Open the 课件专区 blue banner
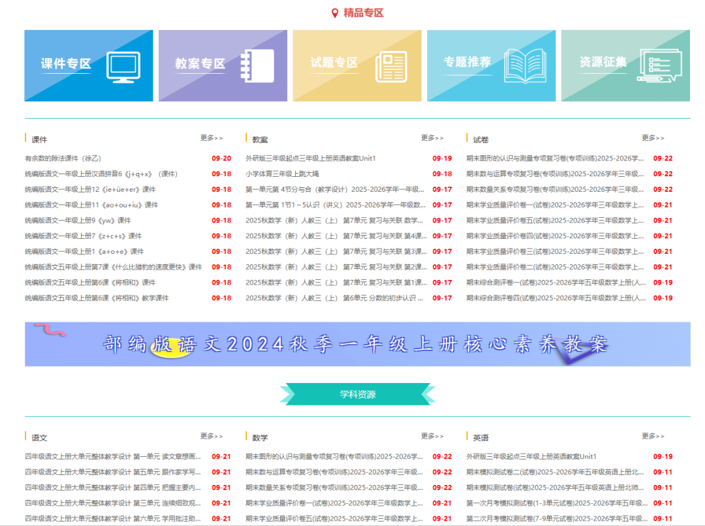The width and height of the screenshot is (705, 526). [x=88, y=65]
